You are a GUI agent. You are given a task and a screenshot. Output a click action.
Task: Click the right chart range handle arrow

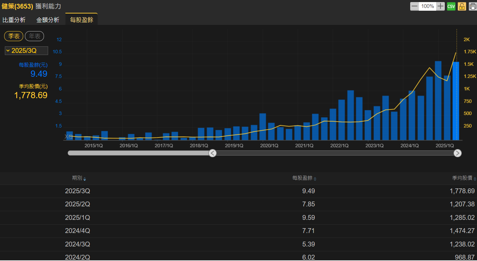[x=458, y=153]
